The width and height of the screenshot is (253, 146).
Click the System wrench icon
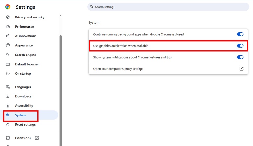pos(8,115)
